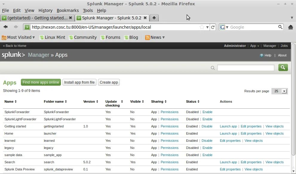Open the list all tabs dropdown
This screenshot has height=174, width=296.
292,18
